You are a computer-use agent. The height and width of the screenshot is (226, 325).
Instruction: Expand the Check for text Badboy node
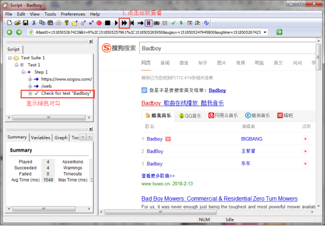pos(30,94)
